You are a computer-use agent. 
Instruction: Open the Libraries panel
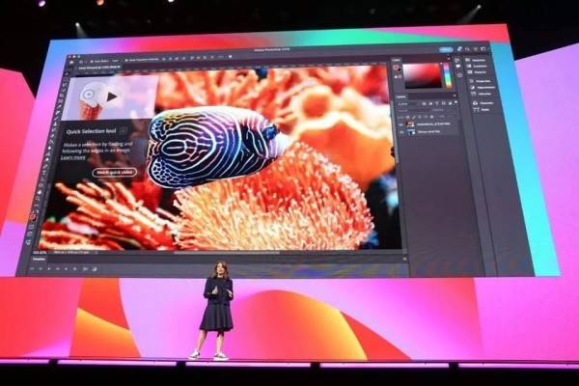tap(482, 94)
